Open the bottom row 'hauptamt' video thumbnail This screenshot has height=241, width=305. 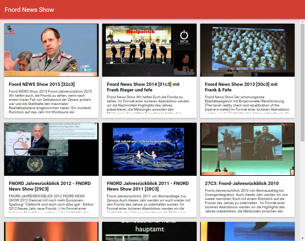(149, 232)
